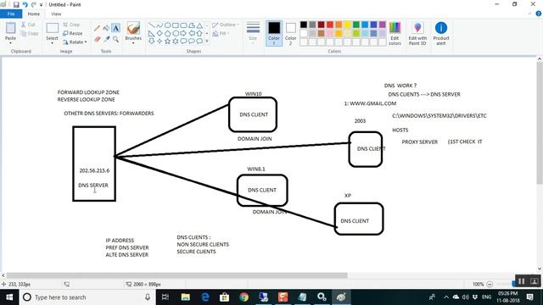Image resolution: width=543 pixels, height=305 pixels.
Task: Open the Action Center notifications icon
Action: click(529, 297)
